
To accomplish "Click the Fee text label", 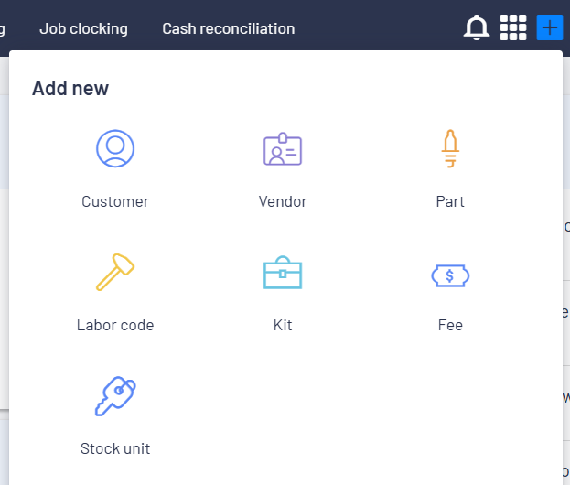I will click(450, 326).
